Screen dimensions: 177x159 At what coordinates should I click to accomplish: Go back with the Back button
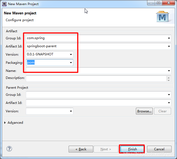pos(81,149)
